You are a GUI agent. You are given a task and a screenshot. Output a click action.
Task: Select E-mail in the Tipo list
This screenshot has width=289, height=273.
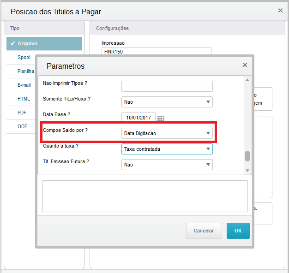[24, 85]
